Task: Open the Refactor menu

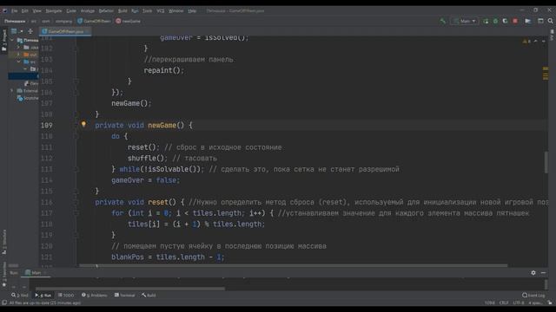Action: pos(106,11)
